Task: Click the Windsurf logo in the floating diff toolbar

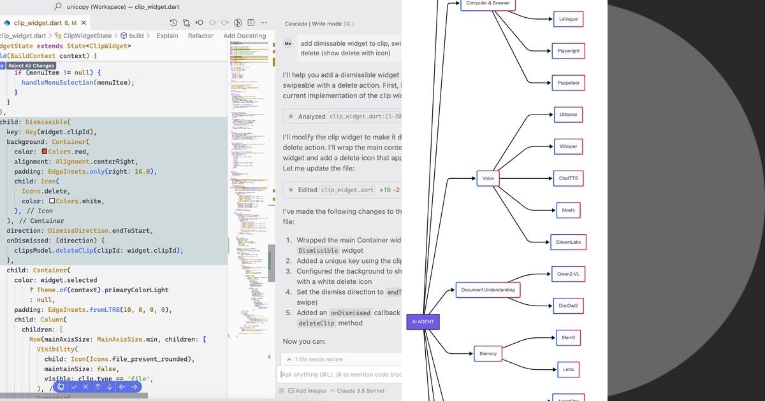Action: (61, 387)
